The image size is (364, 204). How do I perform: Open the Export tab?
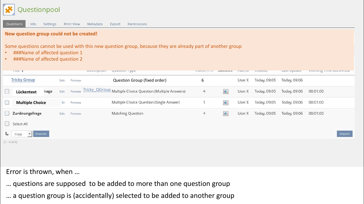pyautogui.click(x=115, y=24)
